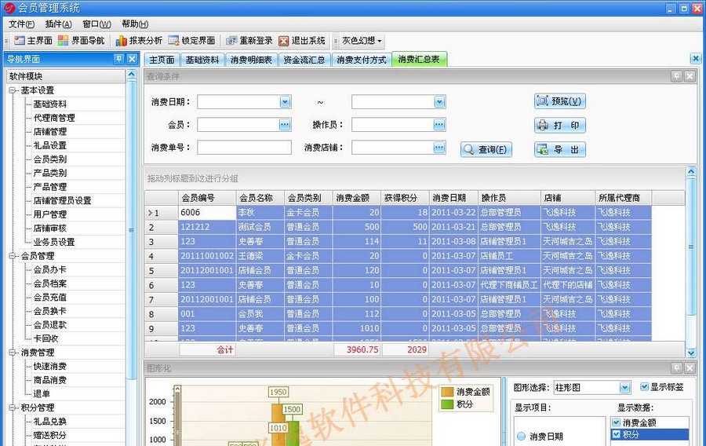Switch to the 消费支付方式 tab
This screenshot has height=446, width=706.
pos(362,60)
